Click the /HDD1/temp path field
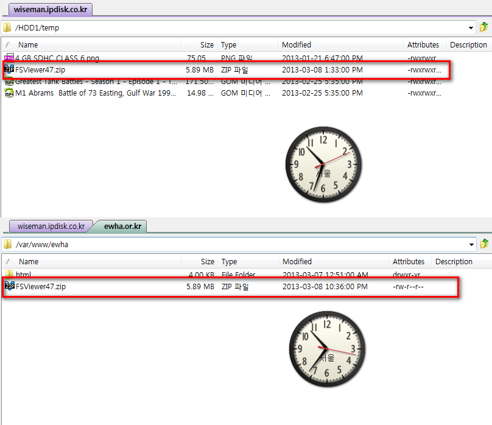492x425 pixels. [x=239, y=27]
